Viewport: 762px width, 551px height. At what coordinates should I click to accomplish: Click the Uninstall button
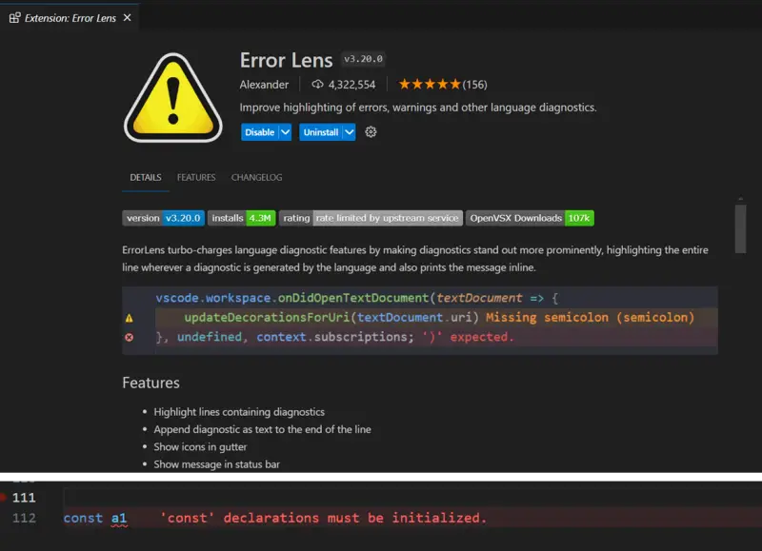coord(319,132)
